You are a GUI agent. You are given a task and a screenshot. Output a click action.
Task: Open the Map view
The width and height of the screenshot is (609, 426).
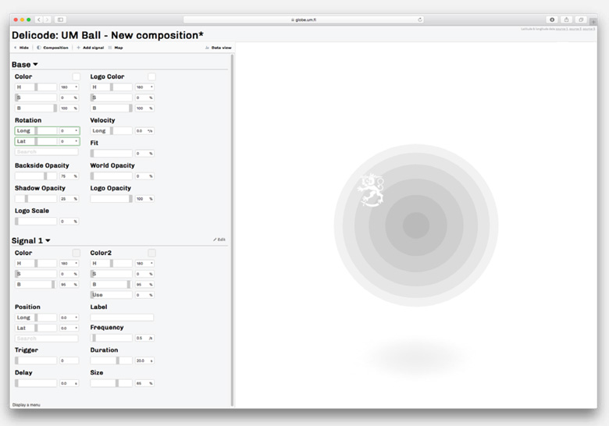[x=118, y=48]
